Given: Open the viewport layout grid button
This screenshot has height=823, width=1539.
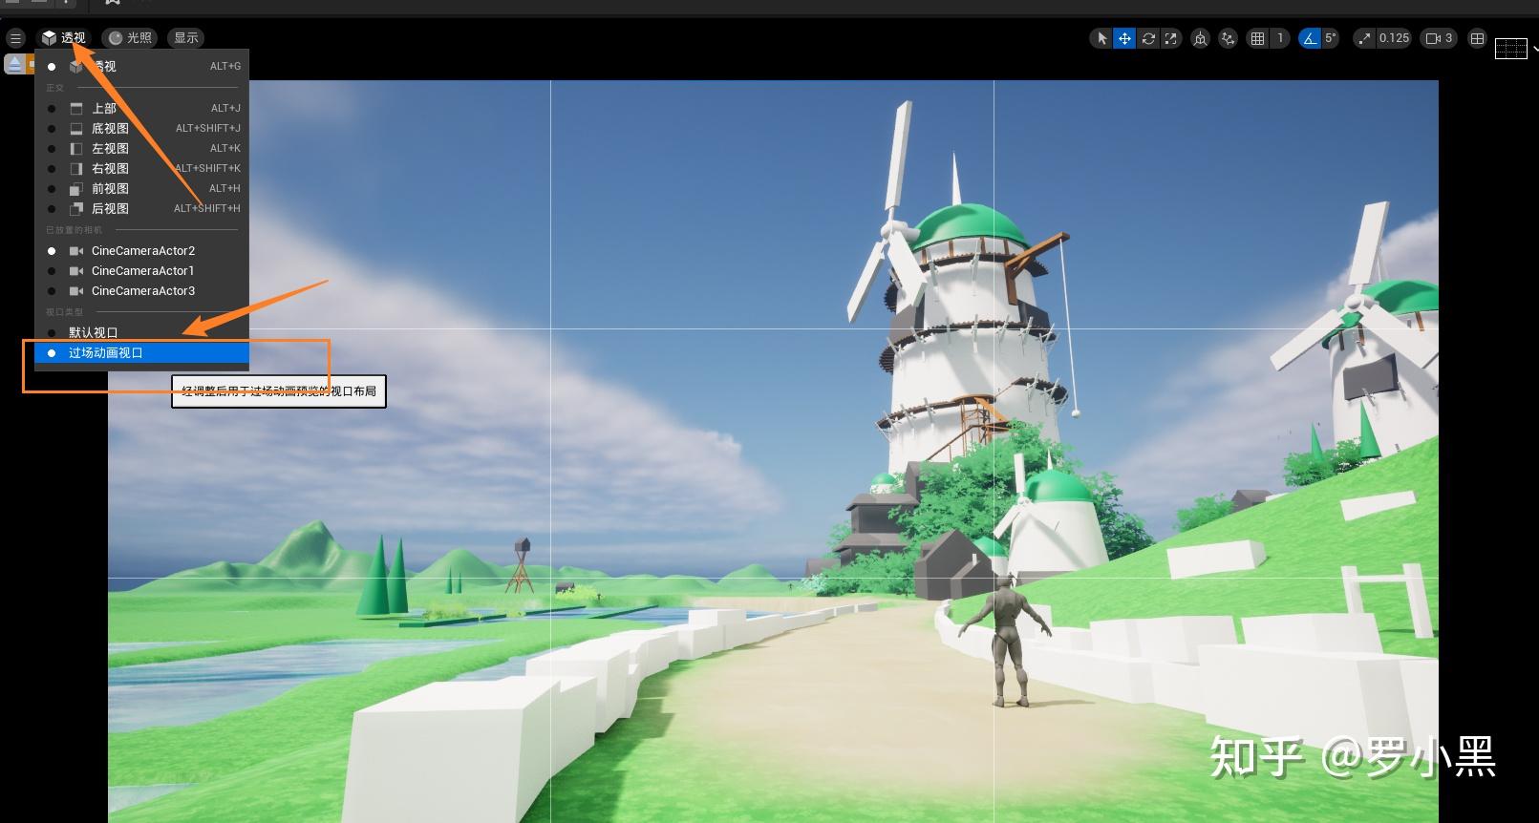Looking at the screenshot, I should (1477, 38).
